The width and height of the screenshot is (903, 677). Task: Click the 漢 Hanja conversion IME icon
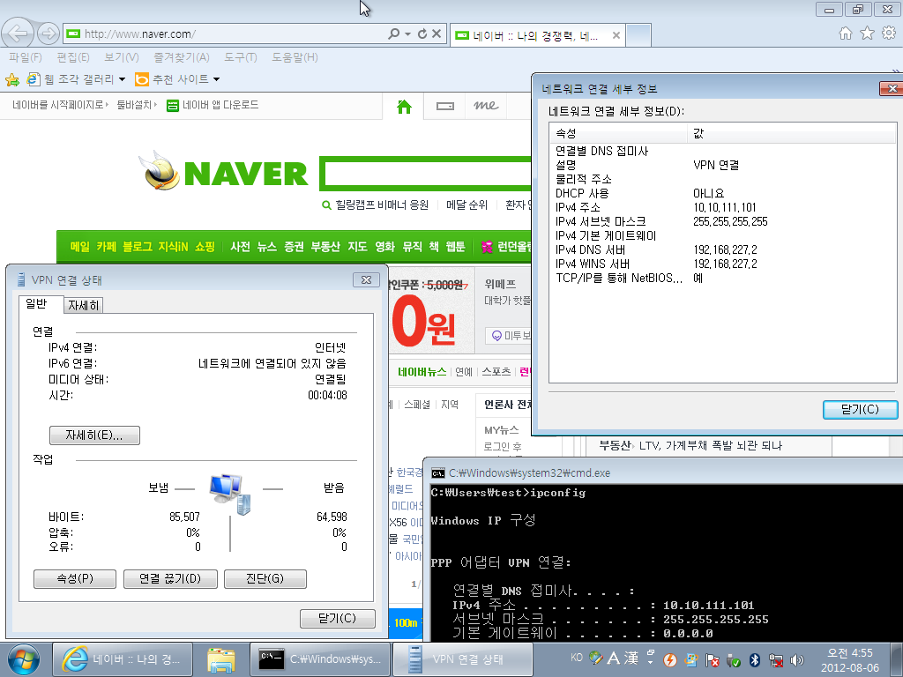point(631,658)
